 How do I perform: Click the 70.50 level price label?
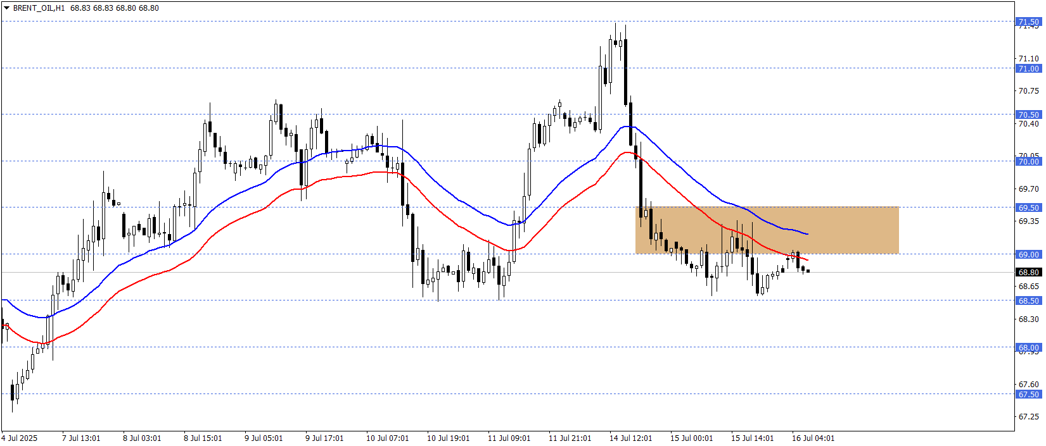pos(1028,115)
